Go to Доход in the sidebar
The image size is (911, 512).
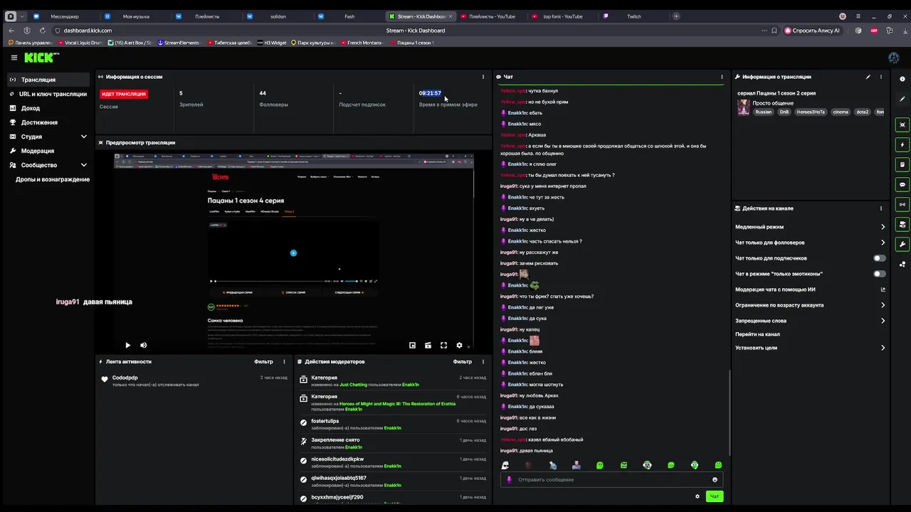point(48,108)
